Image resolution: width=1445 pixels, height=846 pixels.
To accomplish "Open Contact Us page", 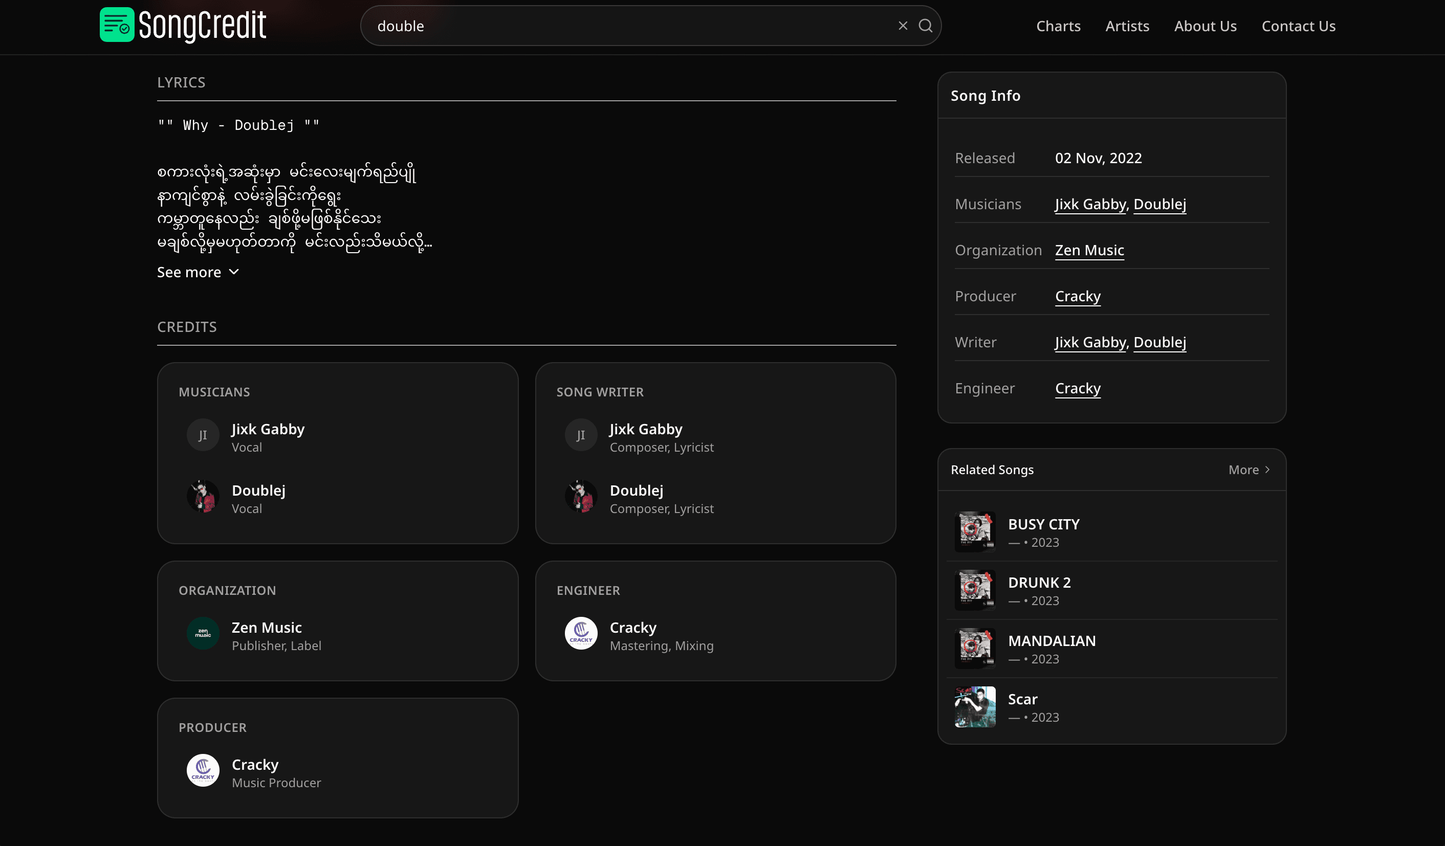I will point(1298,26).
